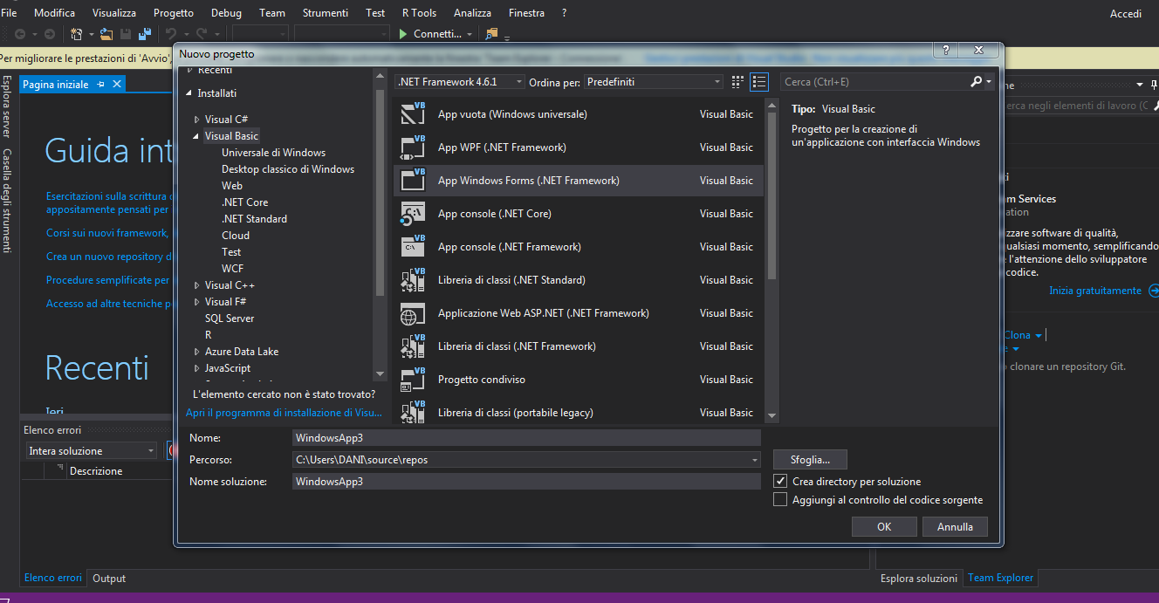Click the Redo toolbar icon

(202, 34)
